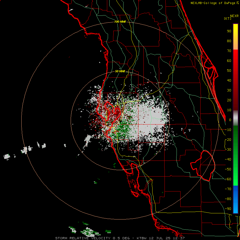The image size is (240, 240).
Task: Click the 10 knot scale label
Action: coord(229,110)
